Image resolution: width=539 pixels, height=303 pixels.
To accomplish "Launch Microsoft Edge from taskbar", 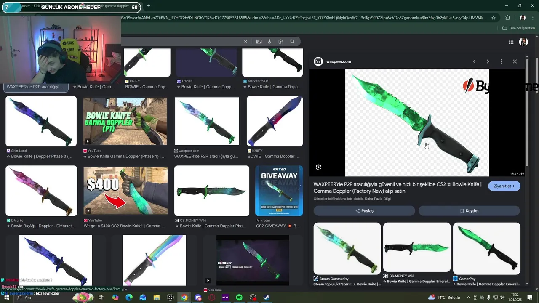I will click(129, 298).
